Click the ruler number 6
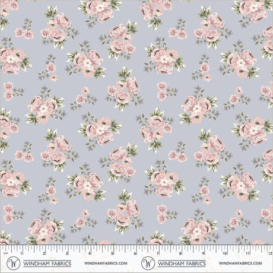 click(x=135, y=253)
